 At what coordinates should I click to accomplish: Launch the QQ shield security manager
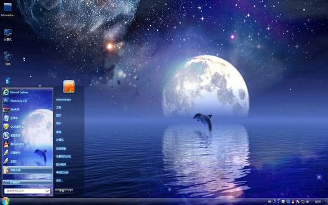tap(27, 127)
